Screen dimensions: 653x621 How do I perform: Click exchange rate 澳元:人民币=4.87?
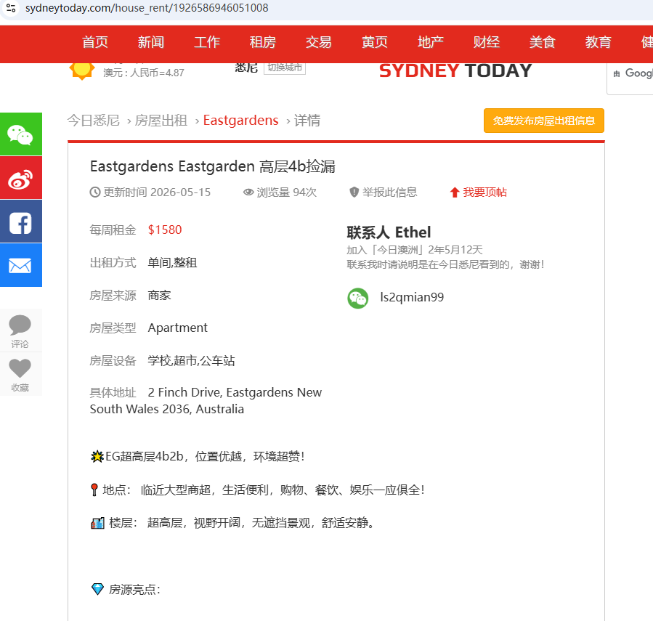pyautogui.click(x=144, y=73)
